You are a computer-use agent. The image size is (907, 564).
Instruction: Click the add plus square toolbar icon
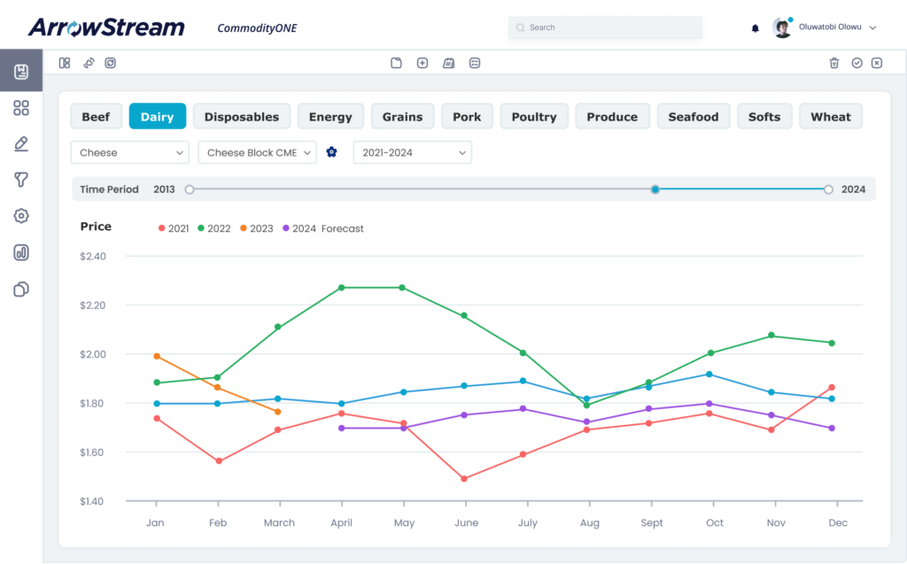[x=422, y=63]
